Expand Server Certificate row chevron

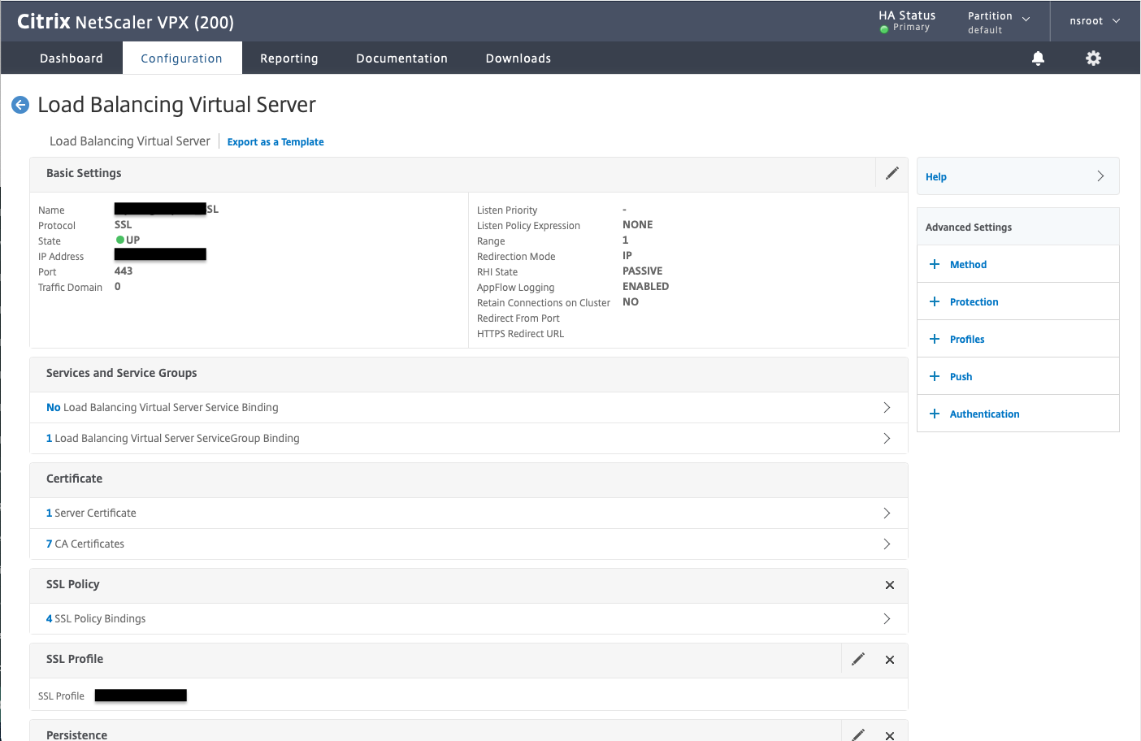887,513
